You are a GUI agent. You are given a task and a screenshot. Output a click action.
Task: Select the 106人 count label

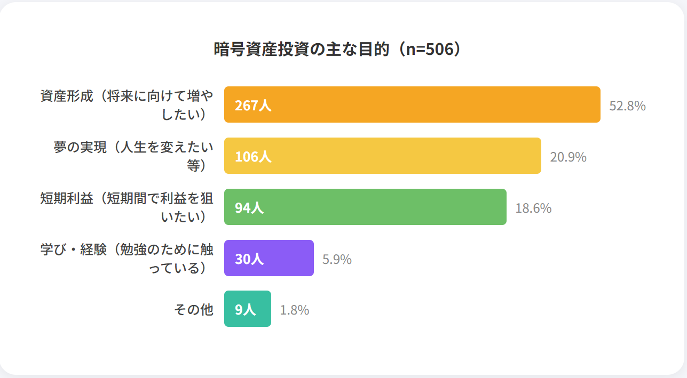tap(253, 157)
